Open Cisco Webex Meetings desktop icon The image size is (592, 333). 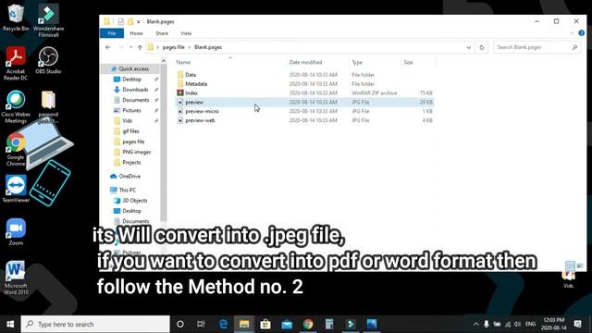(16, 107)
